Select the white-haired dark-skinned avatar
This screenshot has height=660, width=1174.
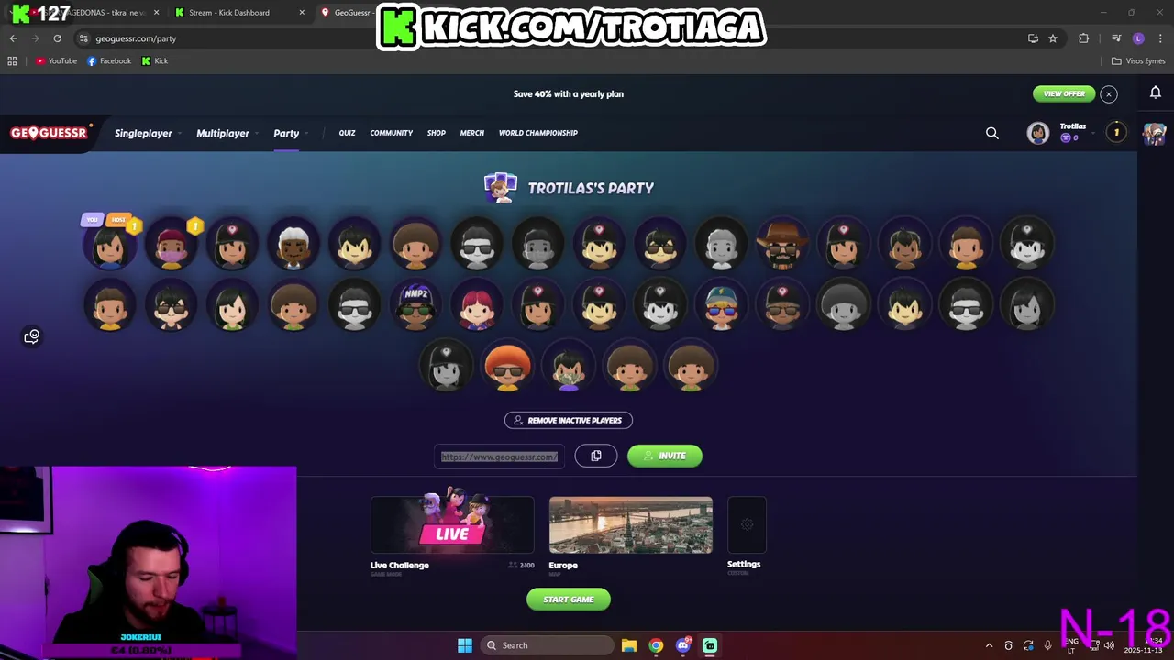[x=293, y=244]
